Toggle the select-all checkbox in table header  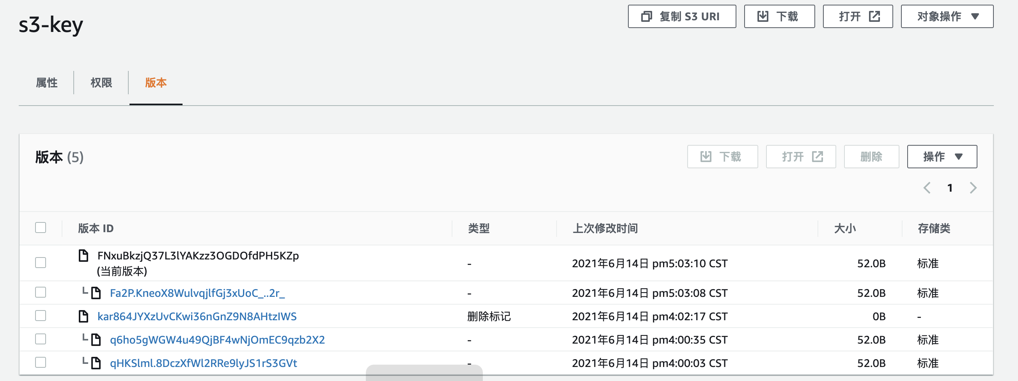[x=41, y=228]
